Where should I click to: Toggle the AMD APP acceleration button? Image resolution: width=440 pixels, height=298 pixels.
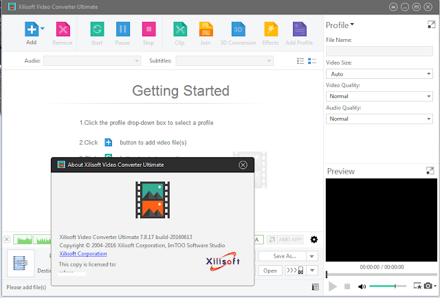(x=285, y=240)
